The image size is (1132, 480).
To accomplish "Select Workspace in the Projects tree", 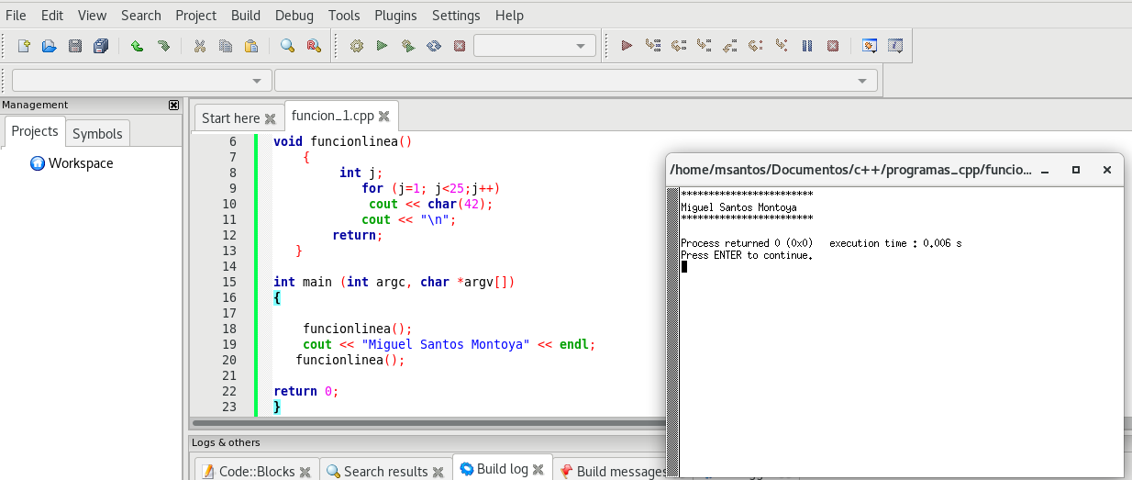I will 81,163.
